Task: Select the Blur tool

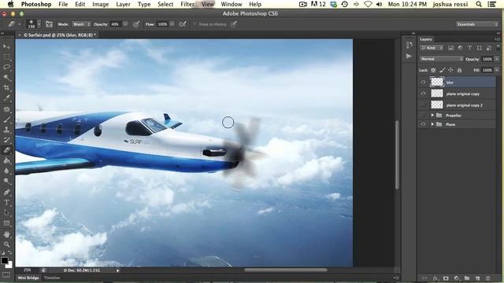Action: click(x=6, y=171)
